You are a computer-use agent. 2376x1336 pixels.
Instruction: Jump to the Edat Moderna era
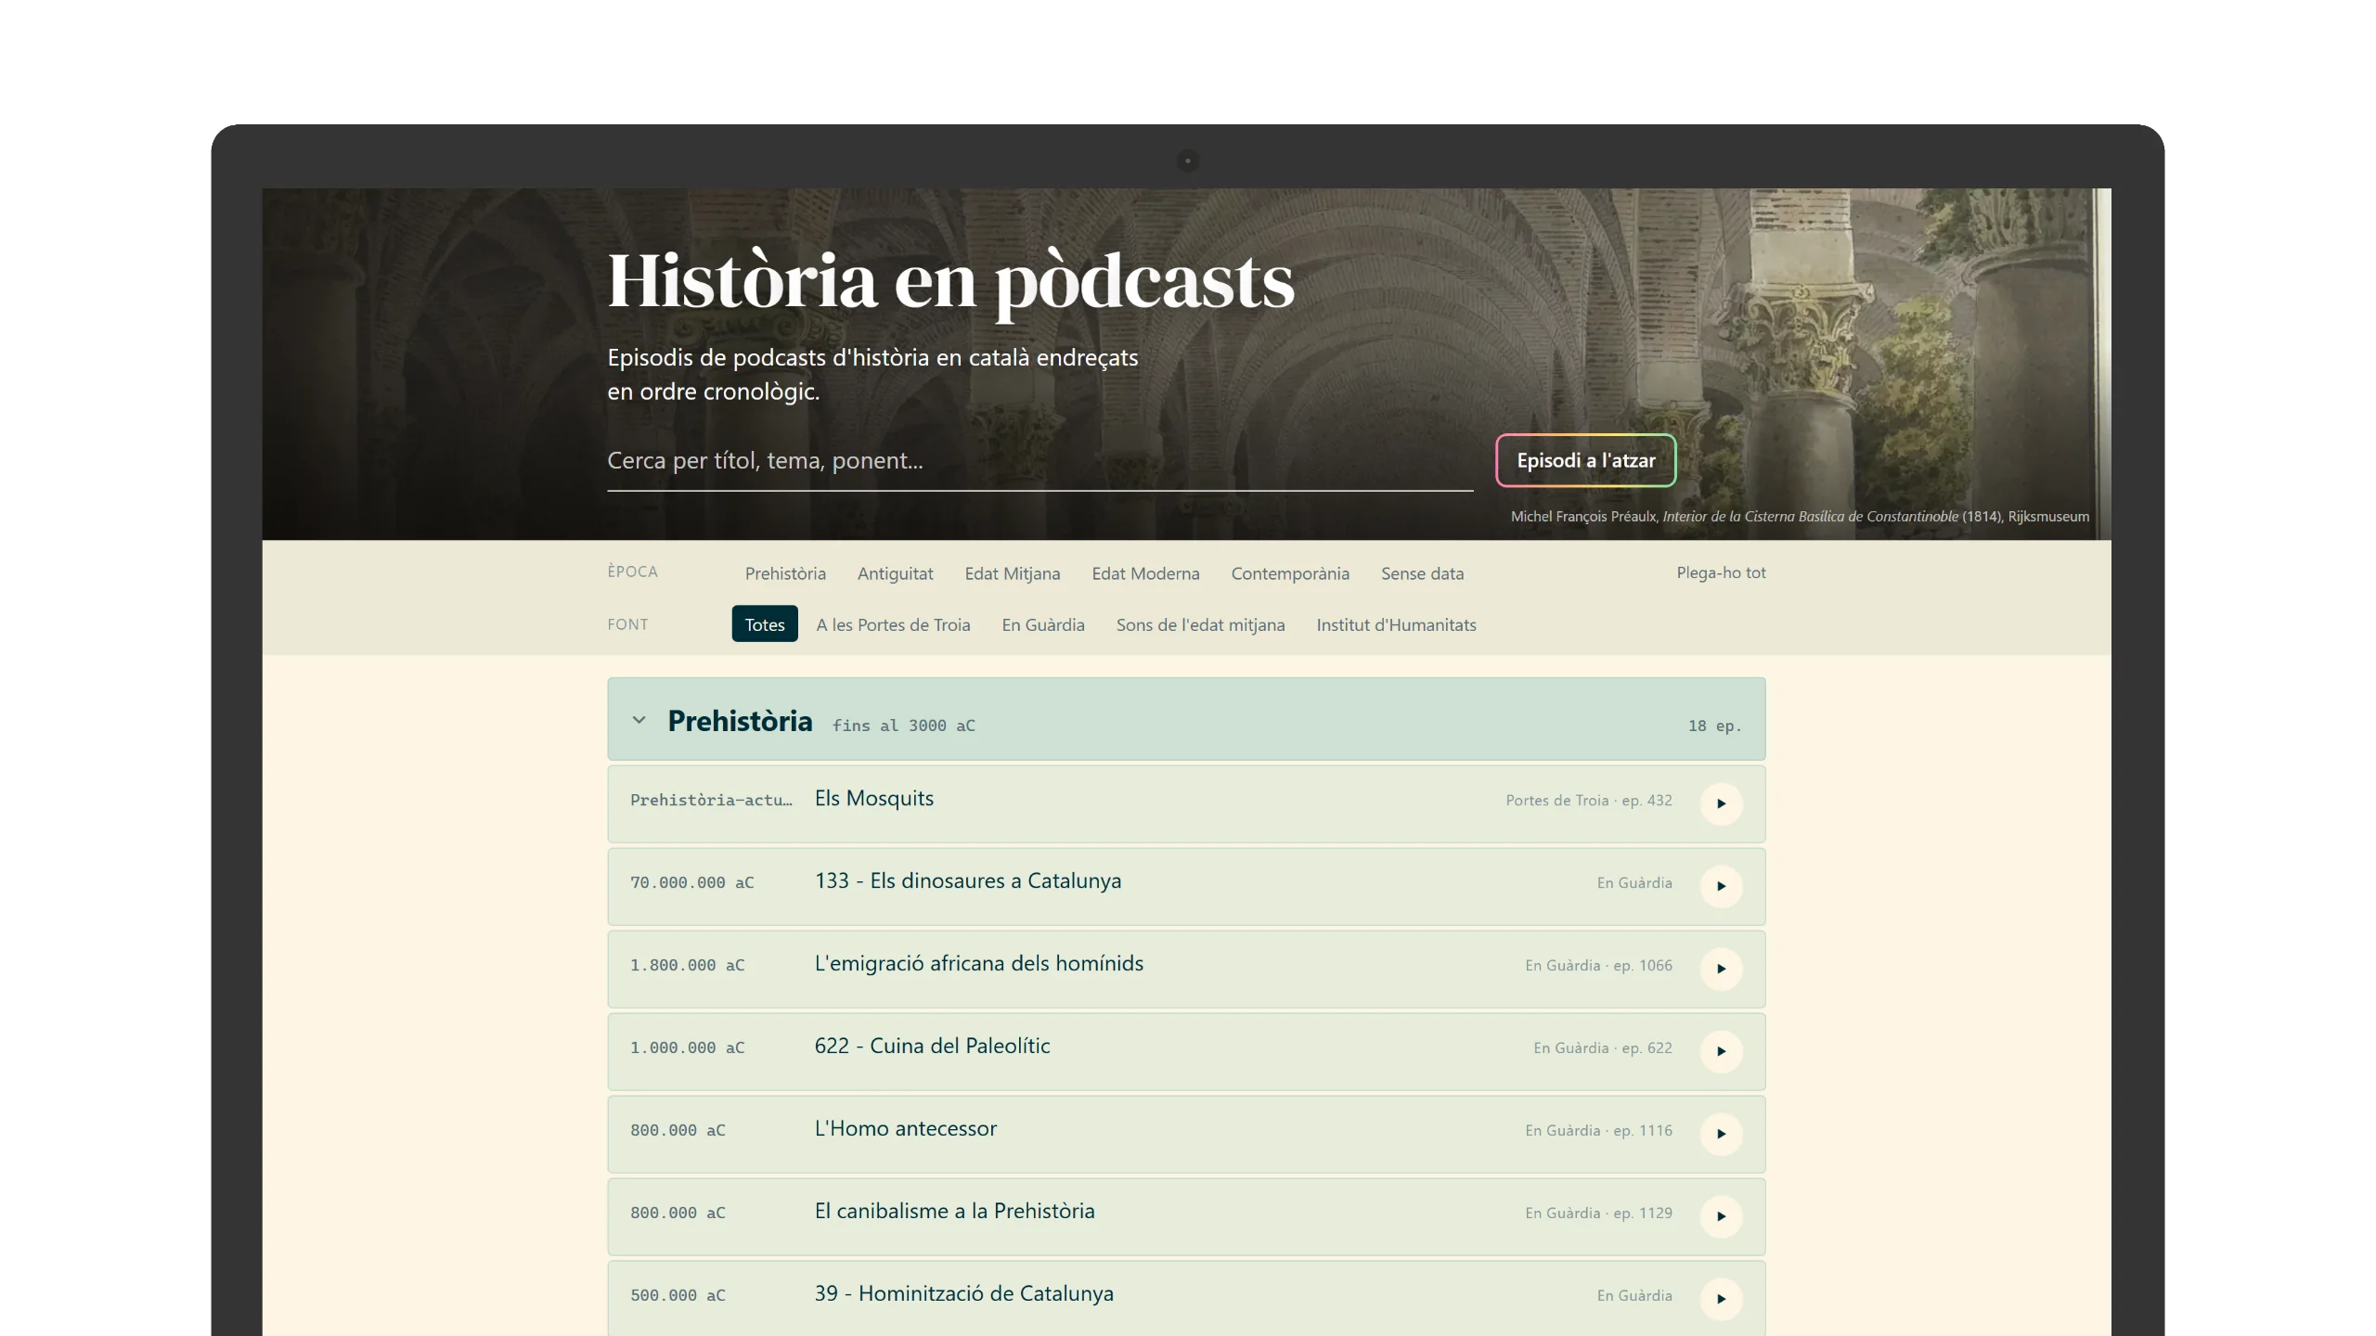pyautogui.click(x=1145, y=573)
